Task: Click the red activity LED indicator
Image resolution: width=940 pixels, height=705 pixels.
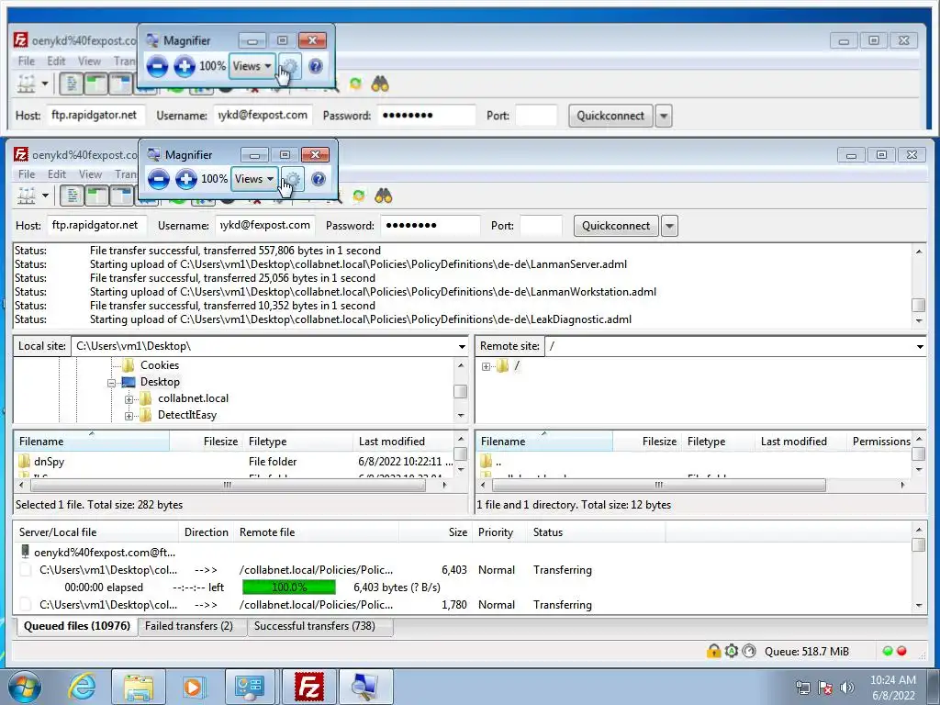Action: 901,651
